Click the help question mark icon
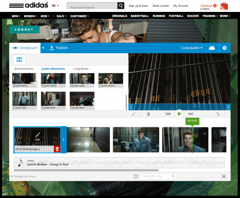This screenshot has width=240, height=198. (x=136, y=176)
